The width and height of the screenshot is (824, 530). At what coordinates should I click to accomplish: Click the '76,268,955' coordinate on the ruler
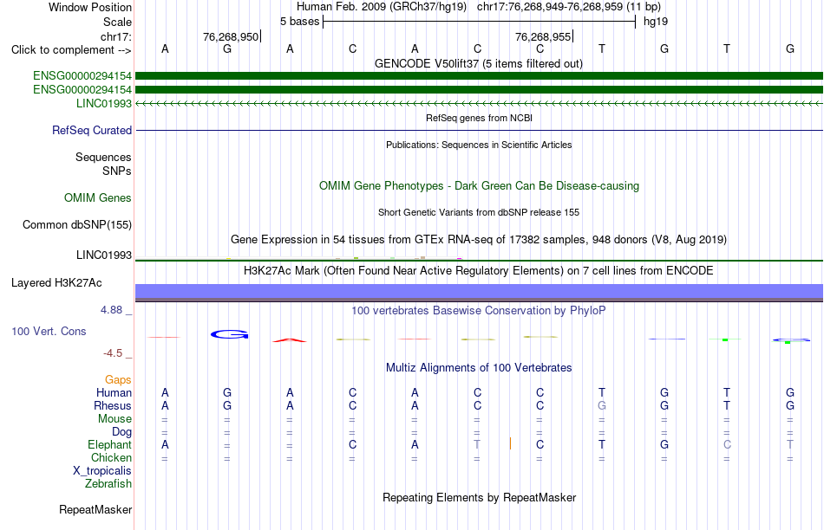(543, 36)
